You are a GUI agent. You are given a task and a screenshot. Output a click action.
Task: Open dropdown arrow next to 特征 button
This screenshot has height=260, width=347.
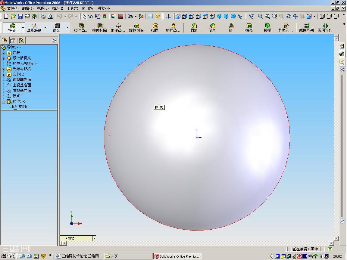pos(23,28)
